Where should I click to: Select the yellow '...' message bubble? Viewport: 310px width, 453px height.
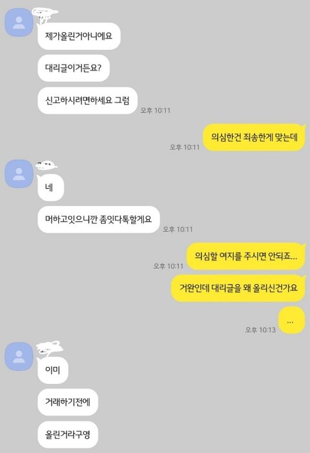(x=292, y=321)
